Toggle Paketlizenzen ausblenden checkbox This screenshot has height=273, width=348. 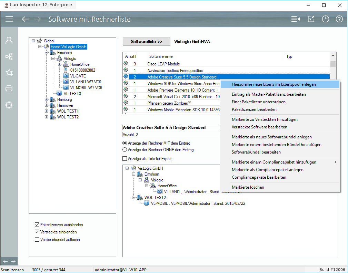coord(37,225)
